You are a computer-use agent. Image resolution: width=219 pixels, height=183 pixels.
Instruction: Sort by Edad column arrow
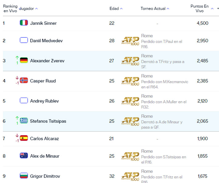[121, 9]
